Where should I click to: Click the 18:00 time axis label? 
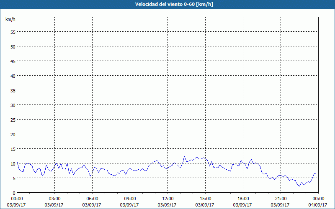click(x=243, y=199)
